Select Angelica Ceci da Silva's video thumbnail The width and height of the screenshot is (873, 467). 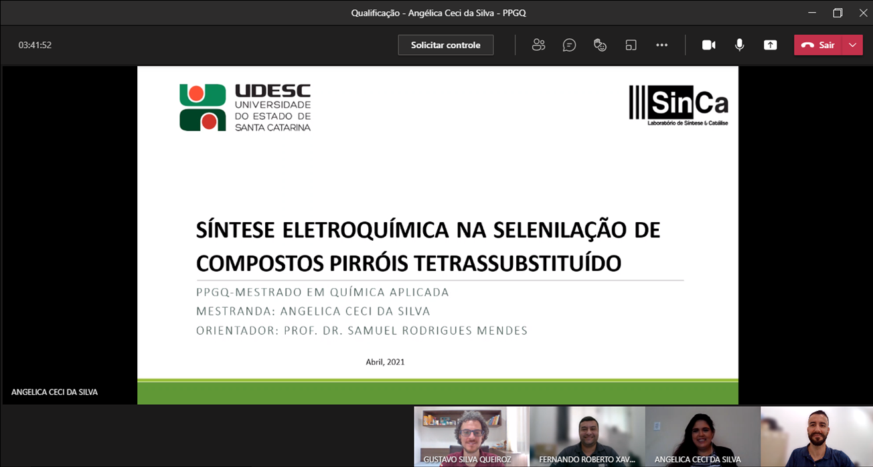click(702, 435)
